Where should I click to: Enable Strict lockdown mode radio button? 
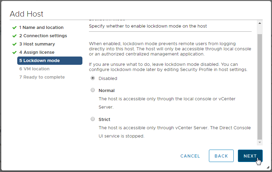coord(93,119)
